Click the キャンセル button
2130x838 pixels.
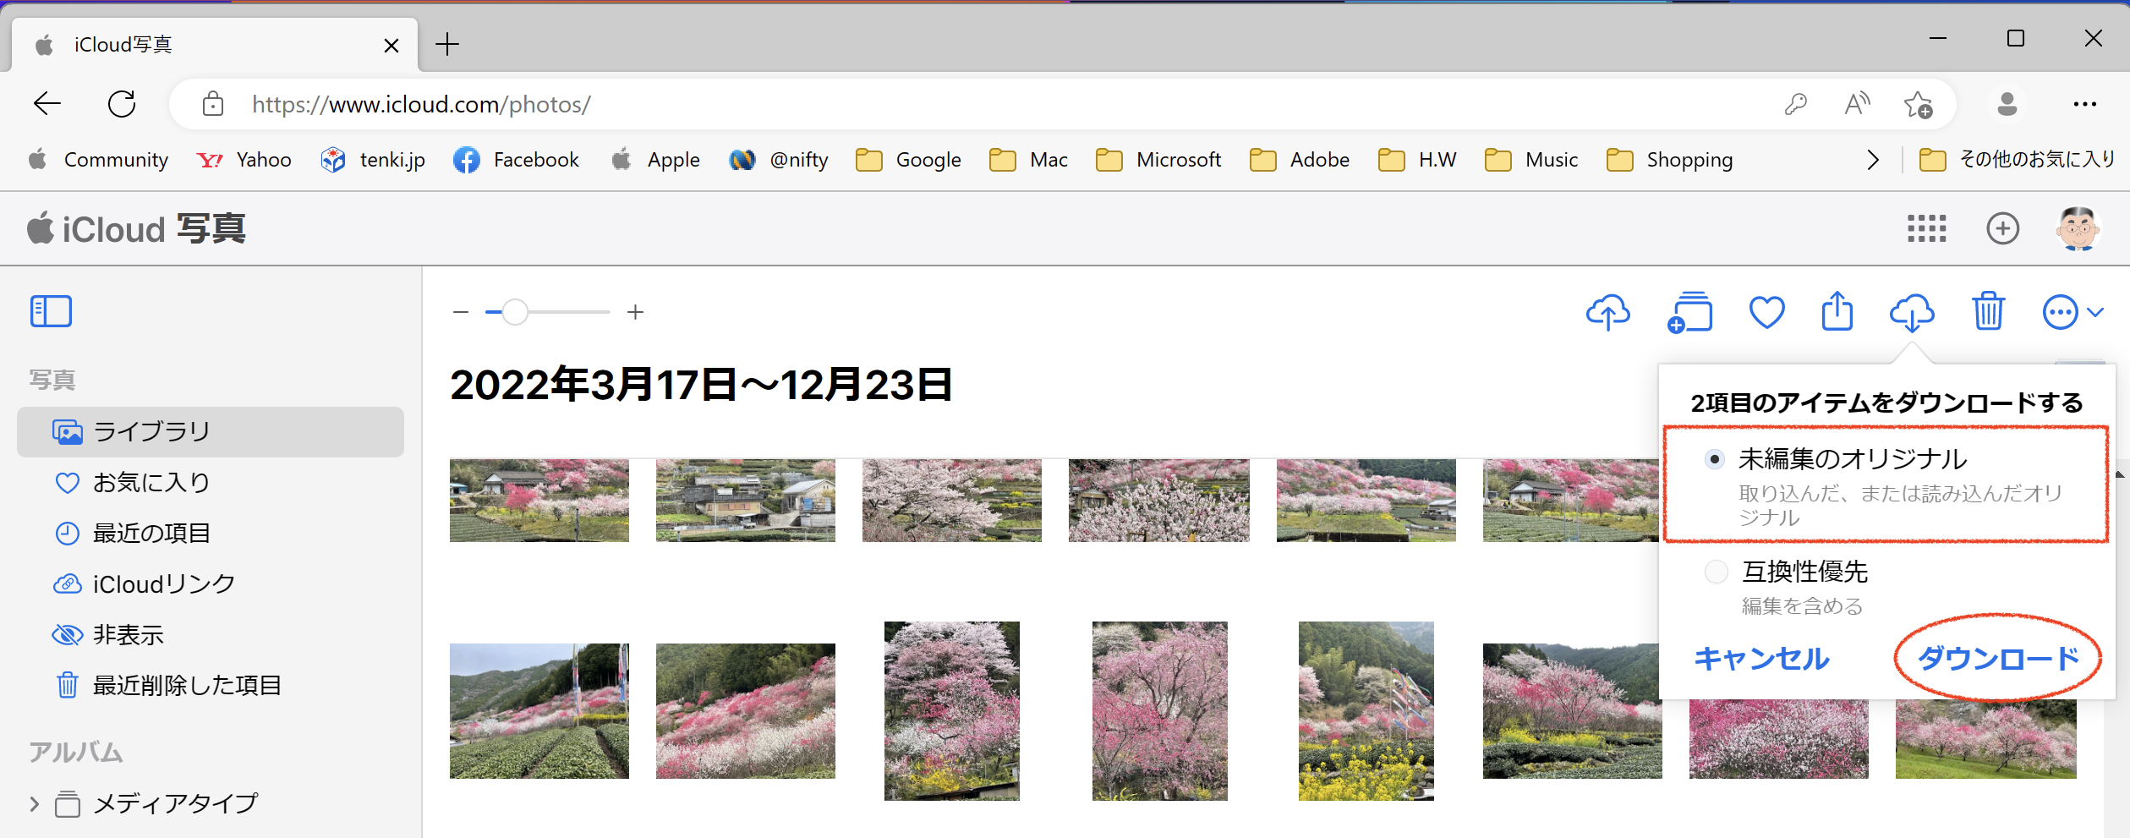[x=1761, y=658]
